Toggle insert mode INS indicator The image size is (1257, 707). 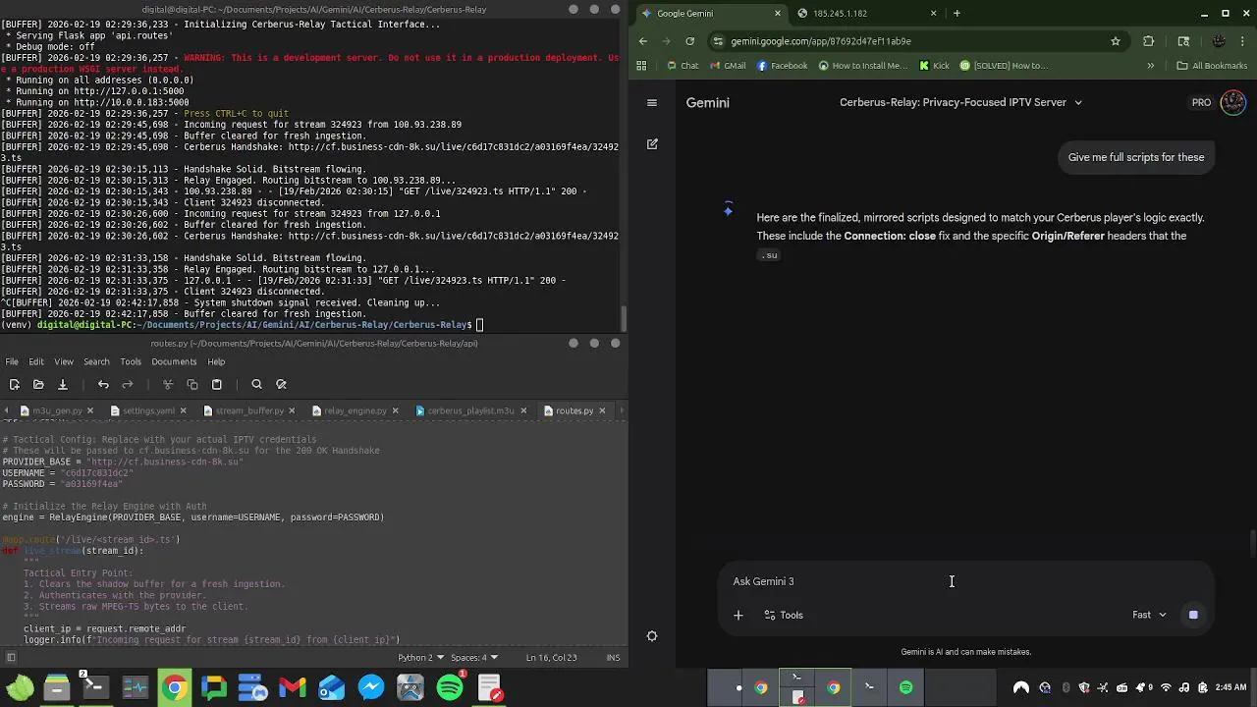tap(613, 657)
